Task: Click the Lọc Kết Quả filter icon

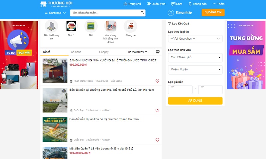Action: (x=170, y=24)
